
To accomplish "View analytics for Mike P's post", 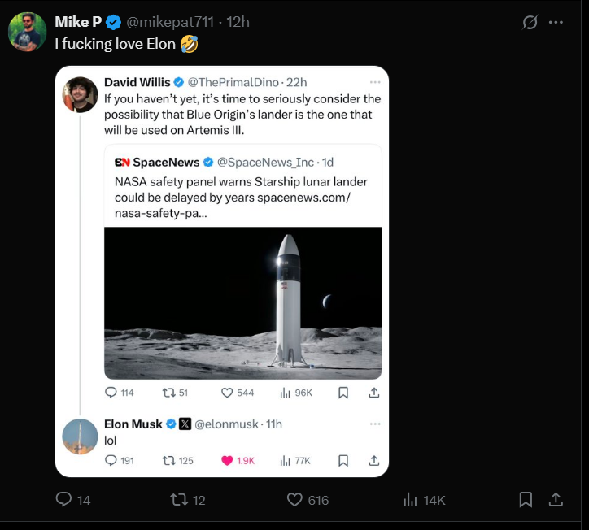I will click(411, 500).
